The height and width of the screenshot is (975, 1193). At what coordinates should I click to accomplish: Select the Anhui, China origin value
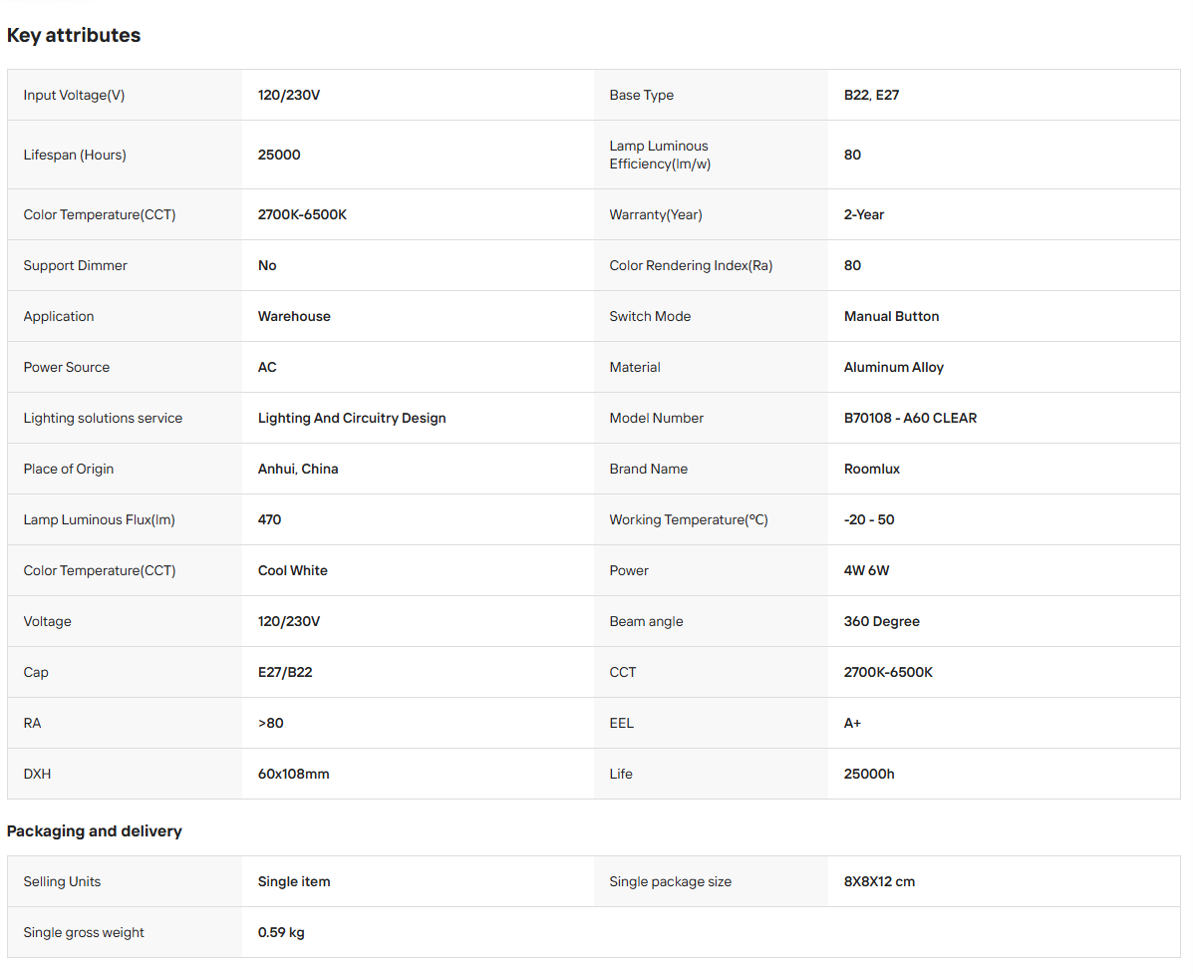point(298,469)
